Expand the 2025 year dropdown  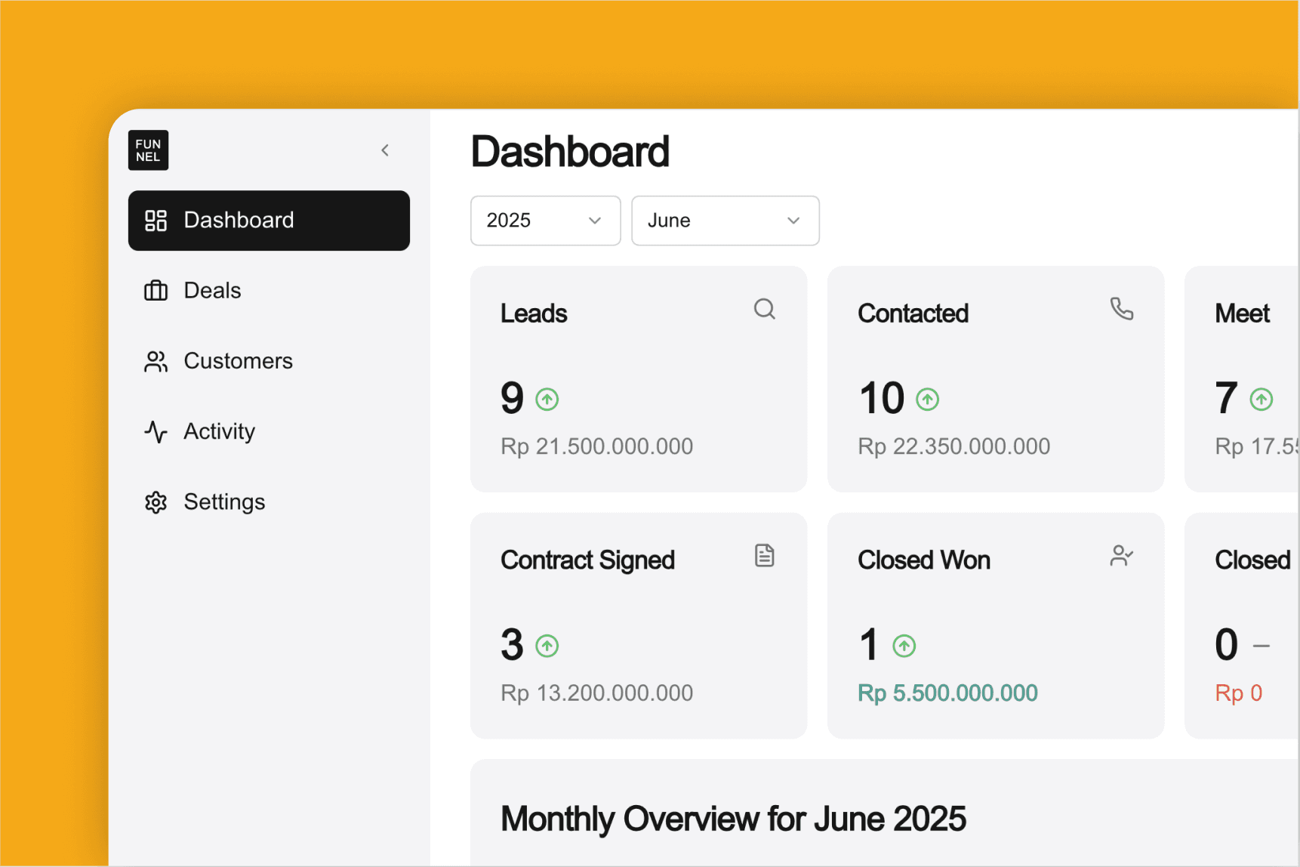pyautogui.click(x=545, y=221)
